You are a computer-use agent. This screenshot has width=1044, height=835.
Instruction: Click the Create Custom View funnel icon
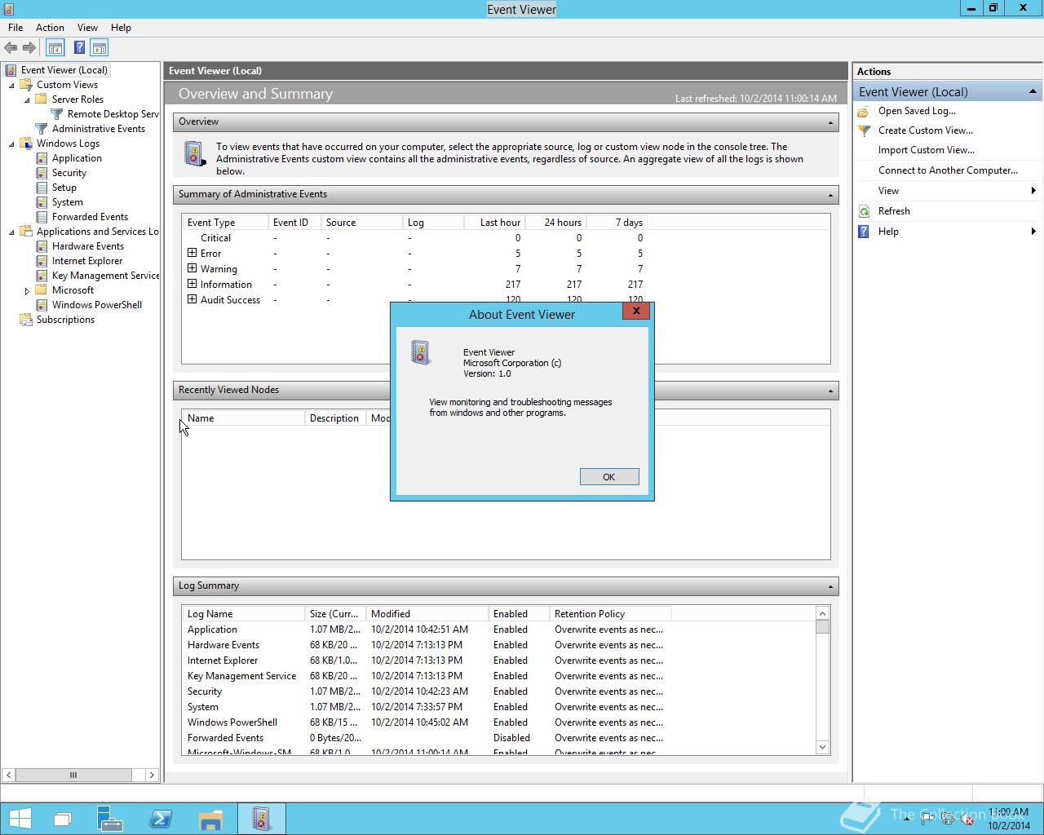[x=864, y=130]
